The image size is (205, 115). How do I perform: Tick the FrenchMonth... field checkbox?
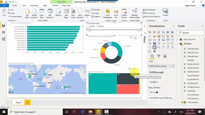coord(182,98)
